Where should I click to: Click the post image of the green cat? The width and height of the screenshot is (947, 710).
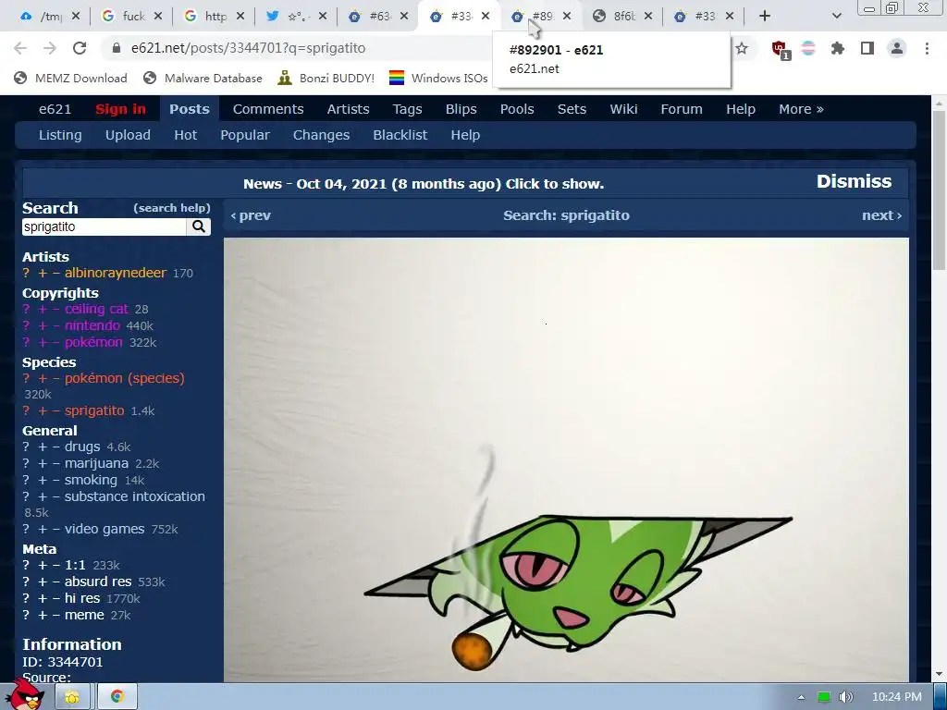(x=566, y=460)
